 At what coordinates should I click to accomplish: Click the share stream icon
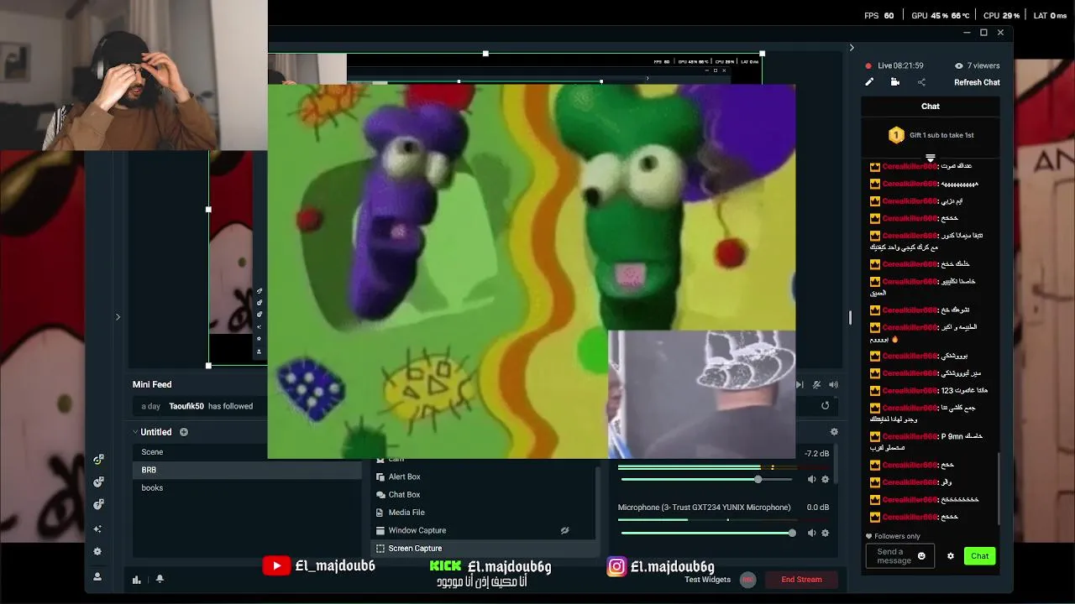[921, 82]
